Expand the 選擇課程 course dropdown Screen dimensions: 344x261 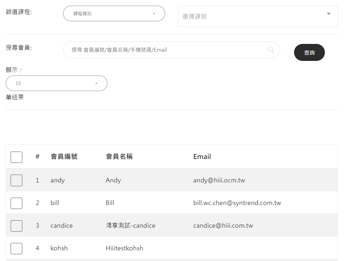point(328,14)
